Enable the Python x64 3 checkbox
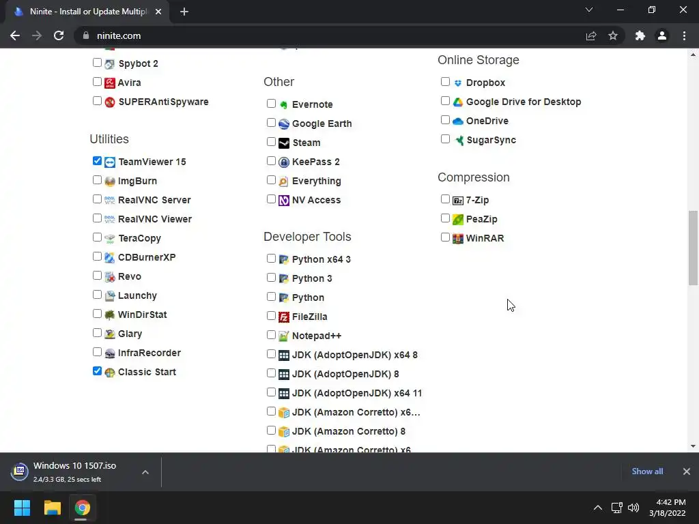Viewport: 699px width, 524px height. 271,259
